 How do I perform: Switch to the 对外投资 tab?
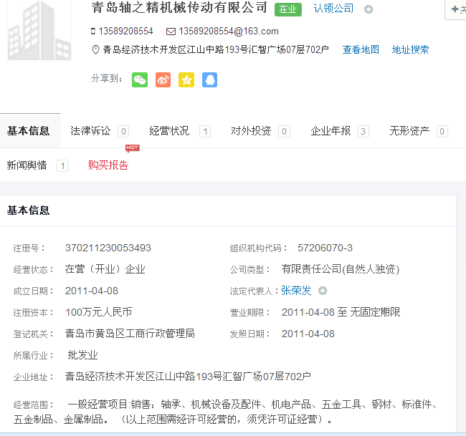pyautogui.click(x=251, y=131)
